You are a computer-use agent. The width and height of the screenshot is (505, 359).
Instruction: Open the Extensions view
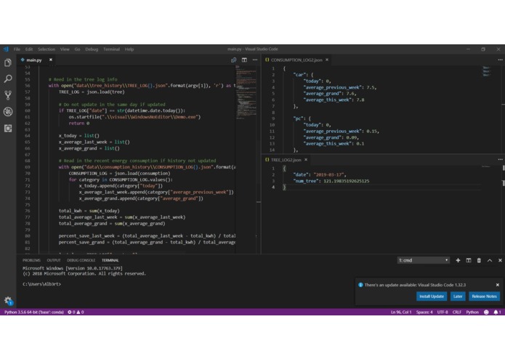point(8,128)
